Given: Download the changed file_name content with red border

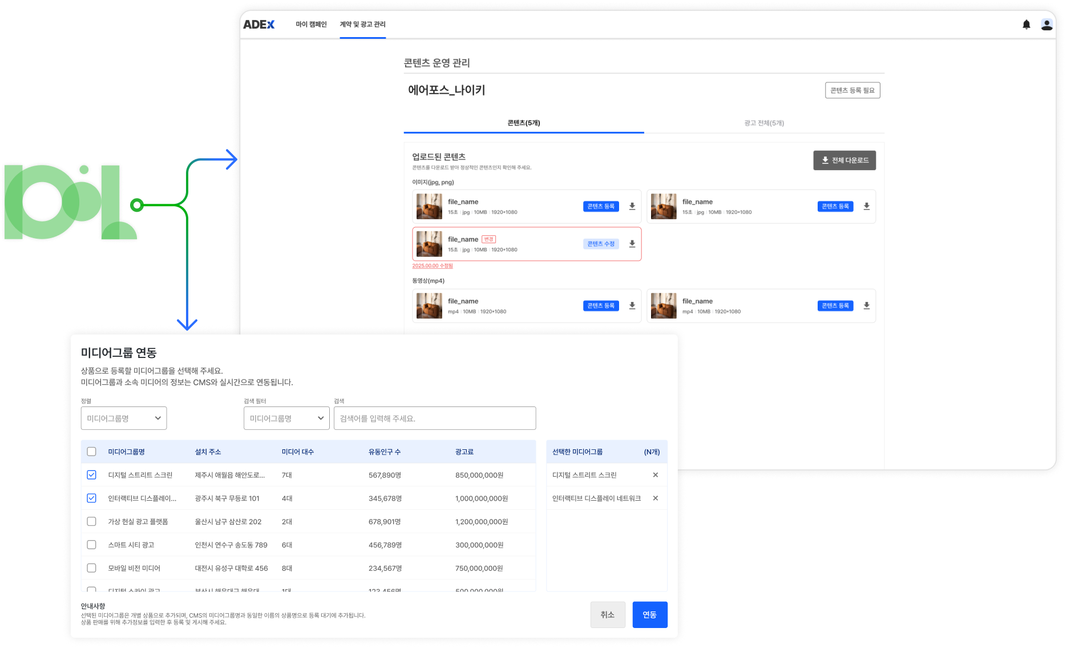Looking at the screenshot, I should [632, 244].
